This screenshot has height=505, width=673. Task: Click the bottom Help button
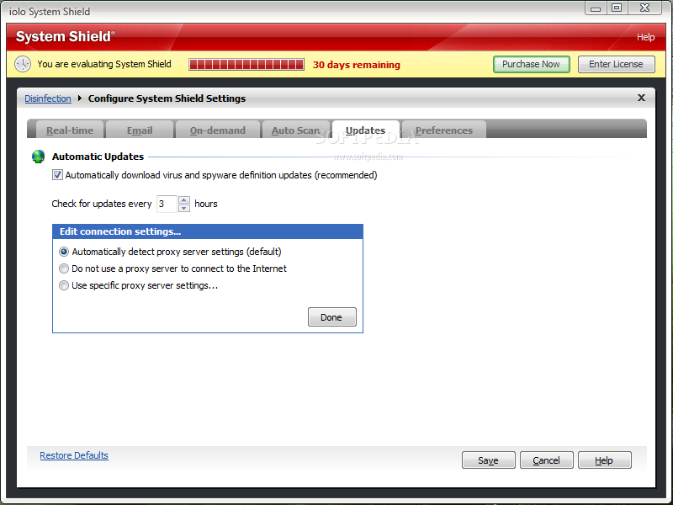pyautogui.click(x=604, y=460)
